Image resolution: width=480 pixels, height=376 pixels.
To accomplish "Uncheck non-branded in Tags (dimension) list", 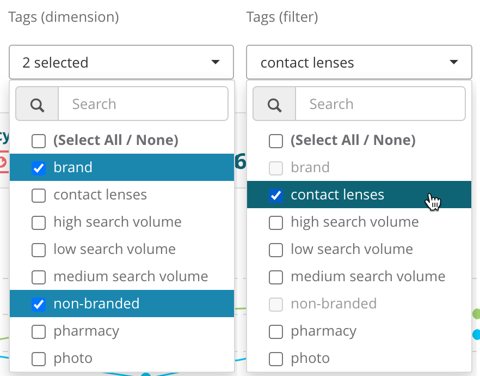I will click(x=39, y=304).
